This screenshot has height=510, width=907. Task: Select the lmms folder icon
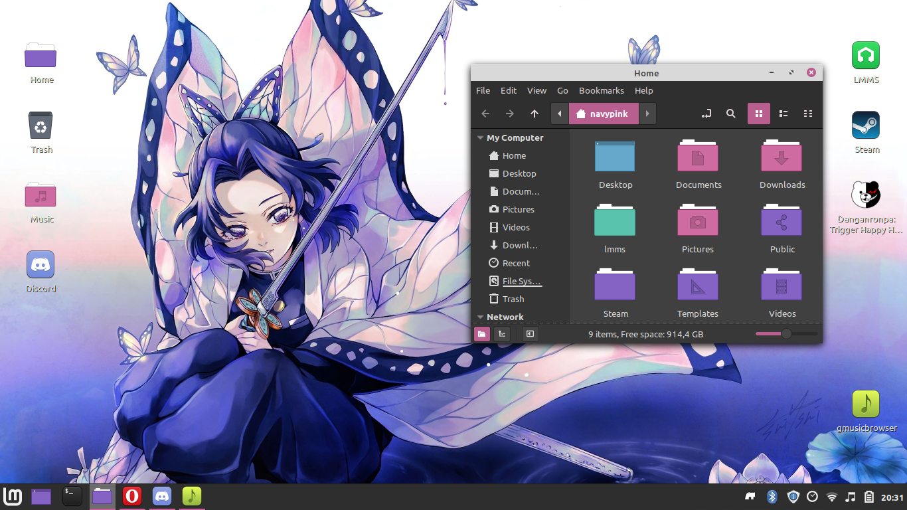click(x=615, y=220)
